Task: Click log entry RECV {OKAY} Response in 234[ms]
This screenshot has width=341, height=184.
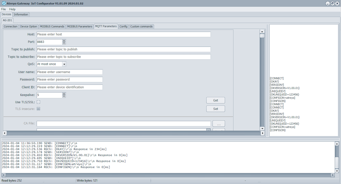Action: pos(54,149)
